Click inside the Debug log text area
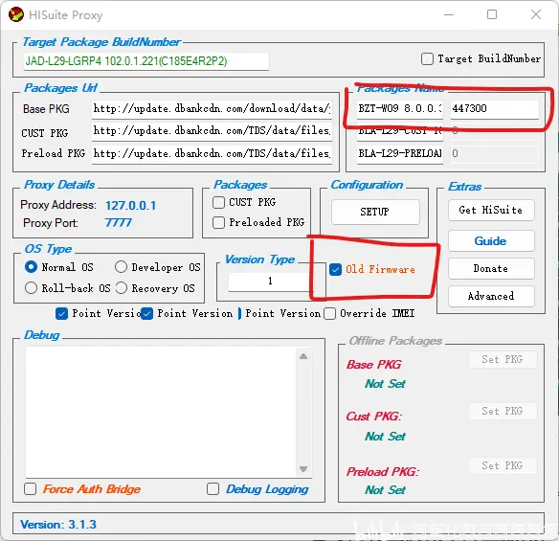 point(161,413)
